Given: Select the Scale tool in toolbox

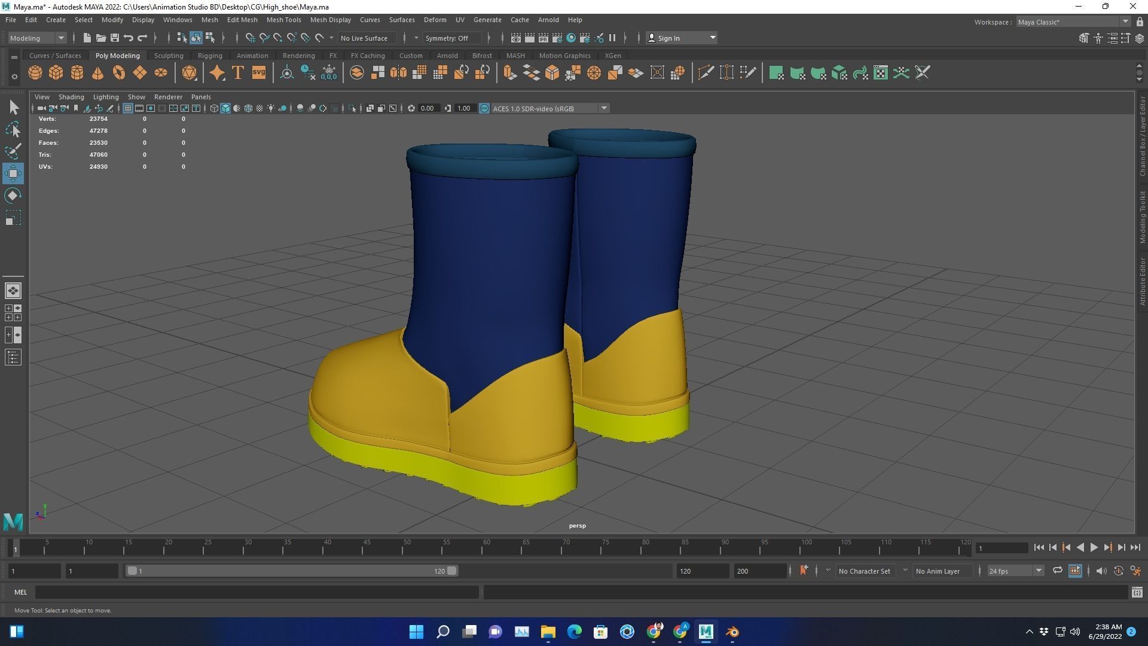Looking at the screenshot, I should tap(13, 218).
